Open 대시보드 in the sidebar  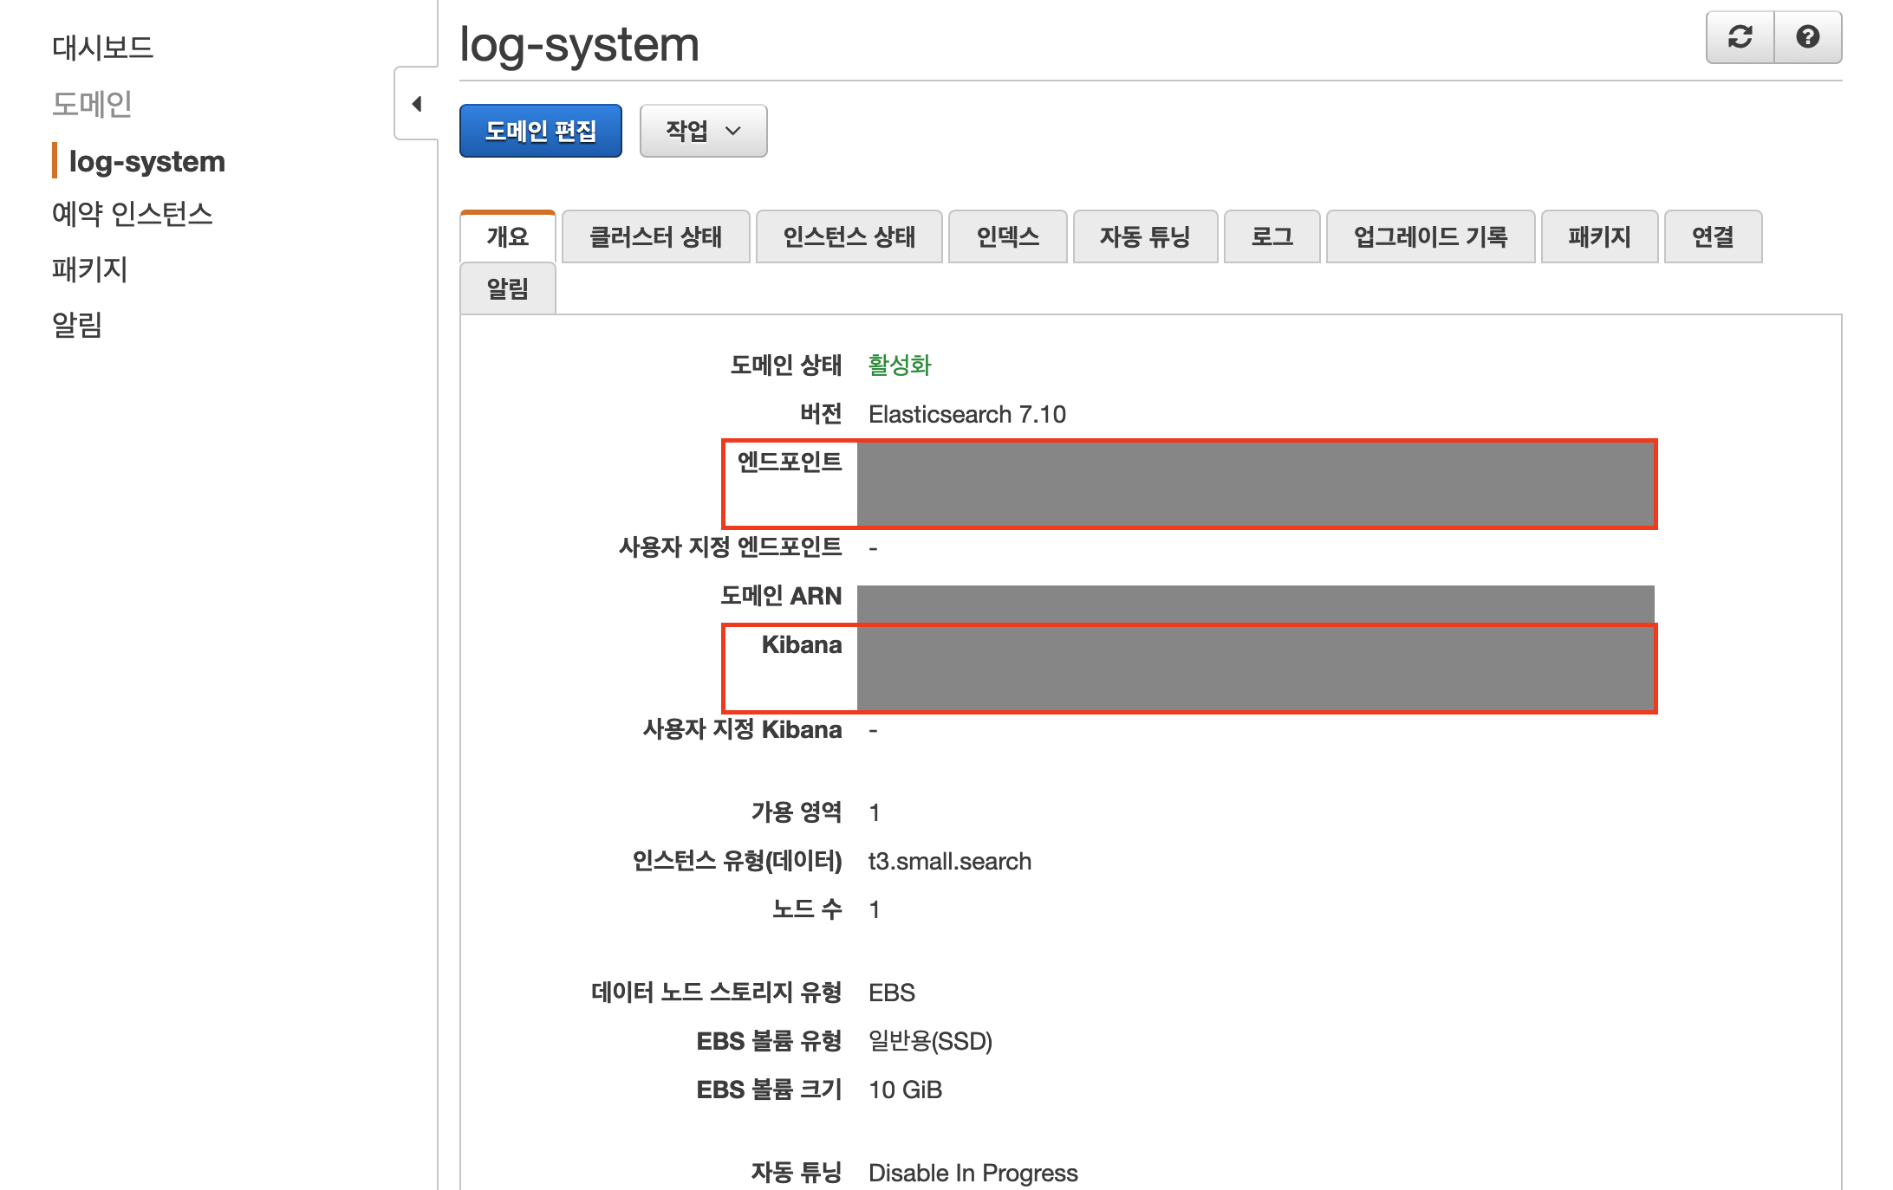[102, 48]
